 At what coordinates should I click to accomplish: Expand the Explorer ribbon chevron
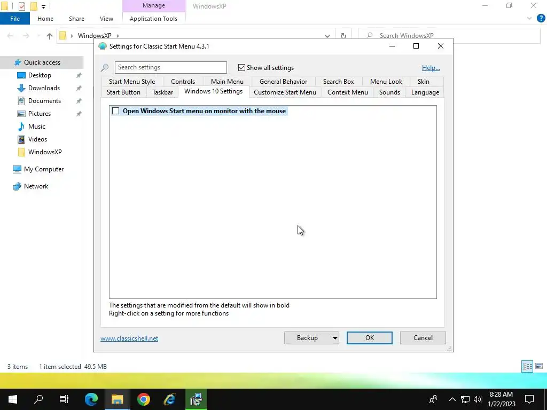coord(529,19)
